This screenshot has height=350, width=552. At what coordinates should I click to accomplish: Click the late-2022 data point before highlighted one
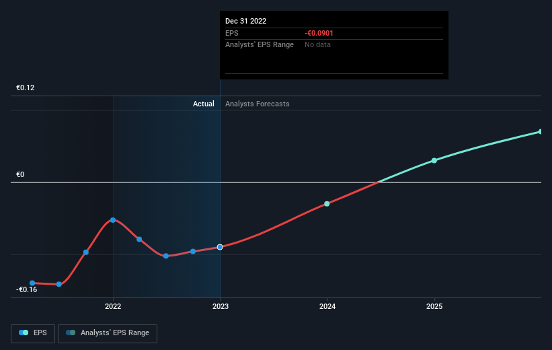193,251
